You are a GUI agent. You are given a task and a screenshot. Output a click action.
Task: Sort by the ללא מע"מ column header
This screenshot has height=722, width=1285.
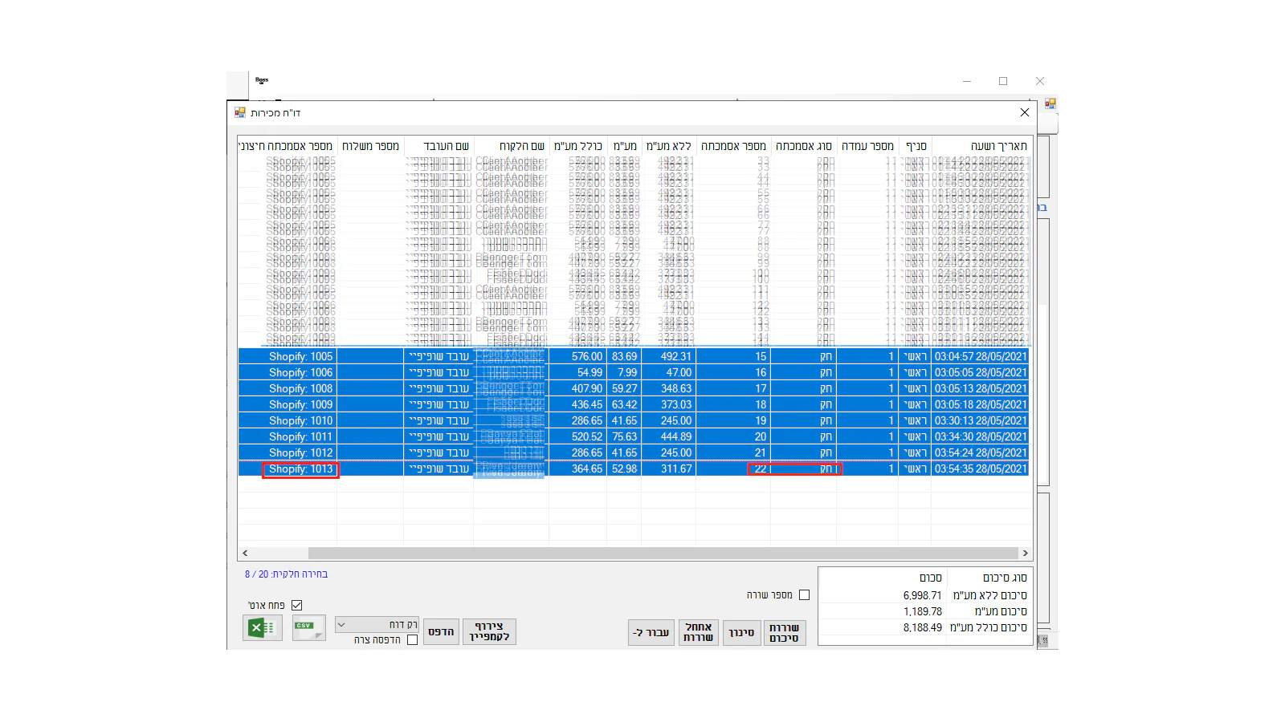pos(668,146)
